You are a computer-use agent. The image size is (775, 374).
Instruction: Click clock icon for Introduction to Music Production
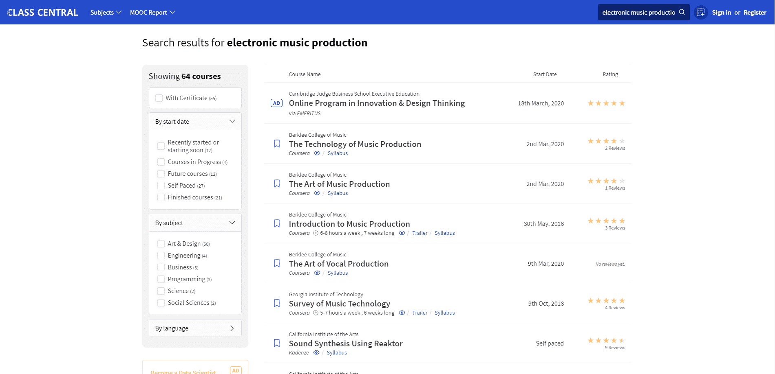(316, 233)
